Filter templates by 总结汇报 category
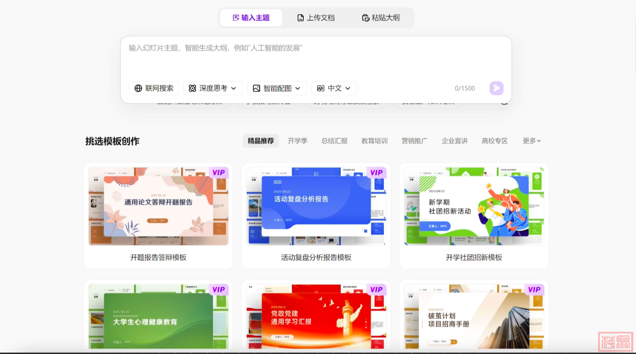 pyautogui.click(x=334, y=141)
